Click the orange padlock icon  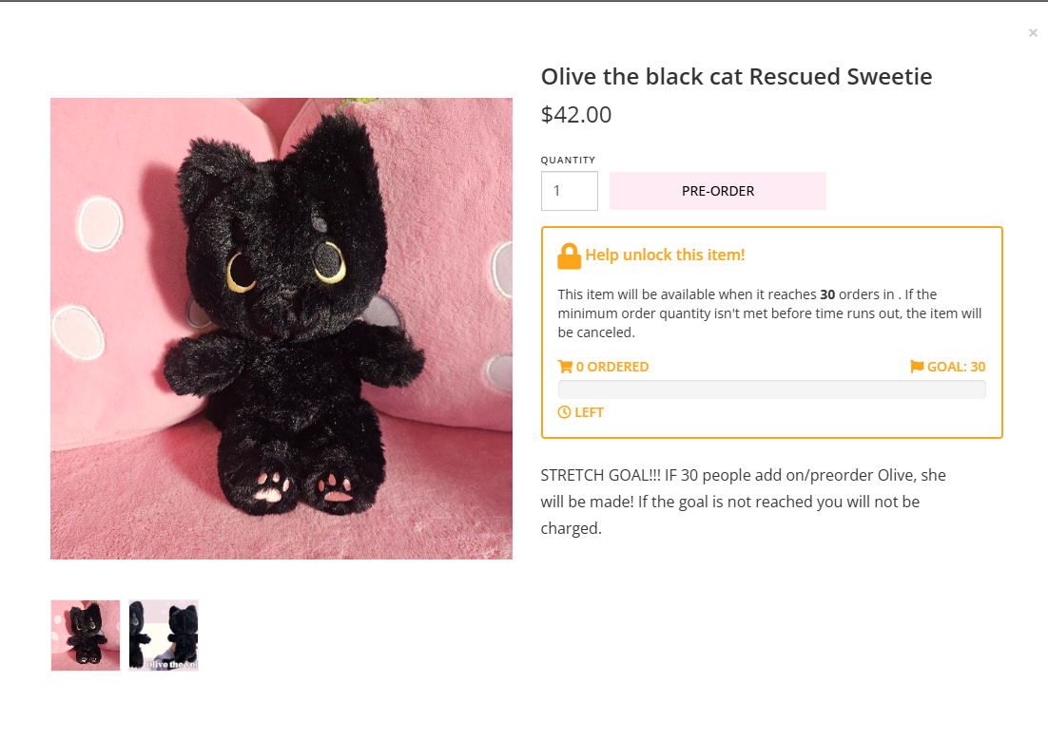[569, 256]
